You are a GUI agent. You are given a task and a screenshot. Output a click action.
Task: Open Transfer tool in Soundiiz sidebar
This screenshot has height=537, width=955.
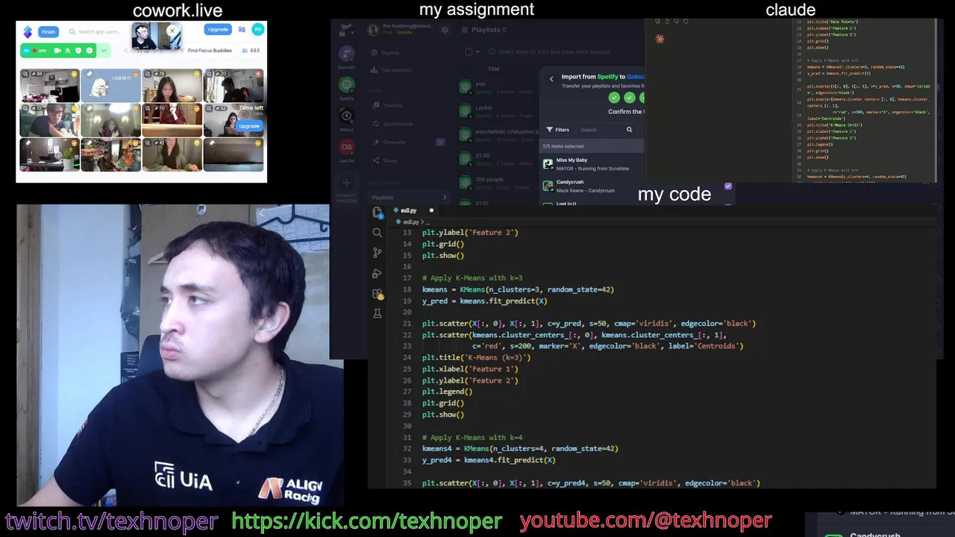(388, 105)
